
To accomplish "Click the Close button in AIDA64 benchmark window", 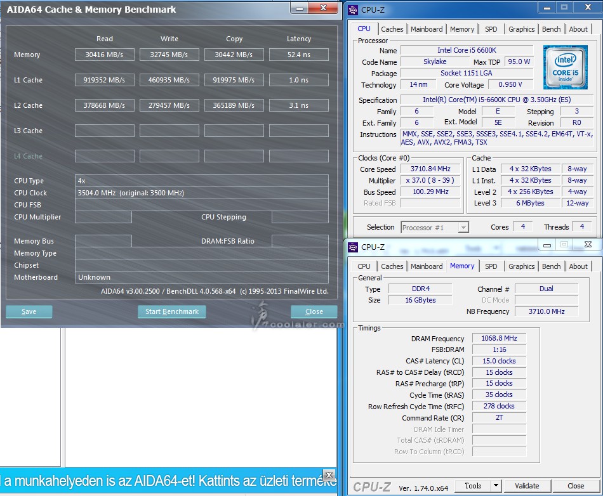I will tap(314, 311).
